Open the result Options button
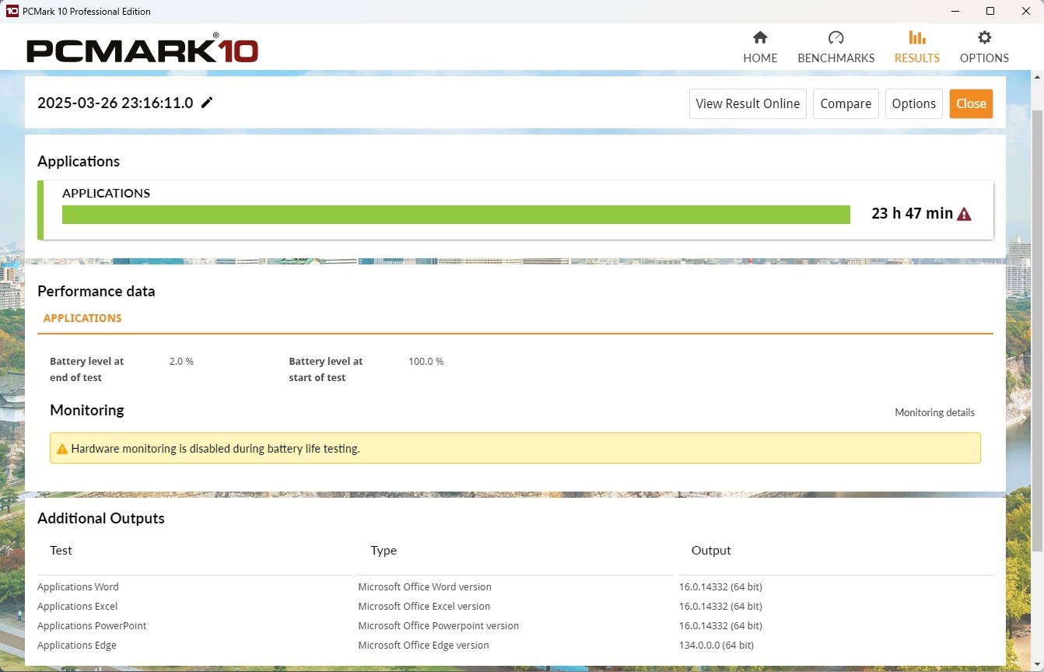 914,103
